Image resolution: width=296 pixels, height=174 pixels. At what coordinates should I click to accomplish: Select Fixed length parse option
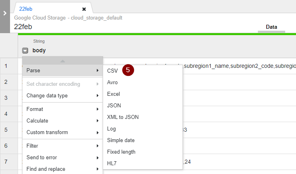(x=121, y=152)
